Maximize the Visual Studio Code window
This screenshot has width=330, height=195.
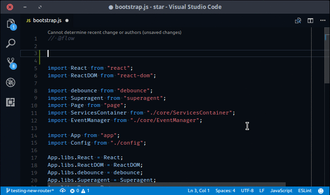[40, 7]
